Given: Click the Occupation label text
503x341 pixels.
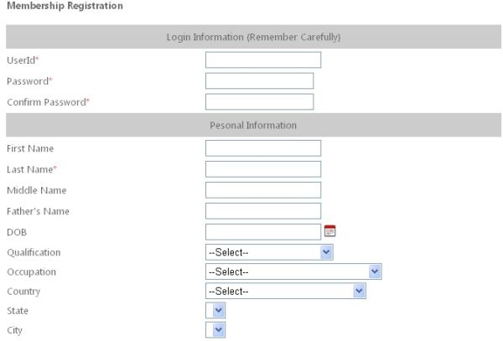Looking at the screenshot, I should (x=31, y=271).
